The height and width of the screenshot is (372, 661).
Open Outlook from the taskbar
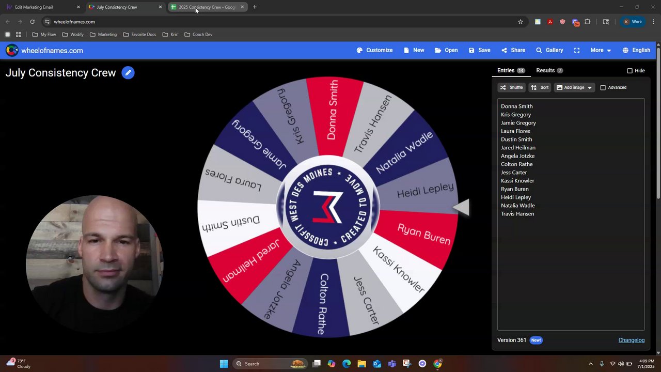(377, 364)
